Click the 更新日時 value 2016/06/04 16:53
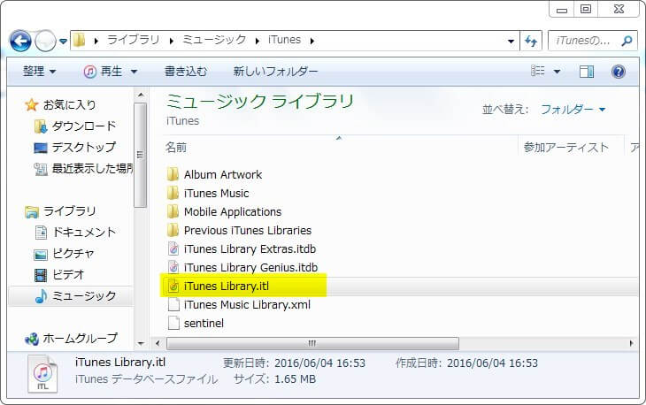This screenshot has width=646, height=405. 319,363
